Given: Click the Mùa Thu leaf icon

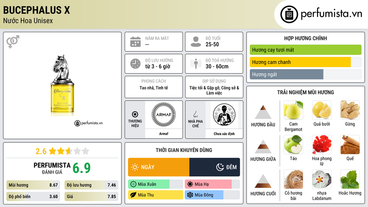Looking at the screenshot, I should [133, 195].
